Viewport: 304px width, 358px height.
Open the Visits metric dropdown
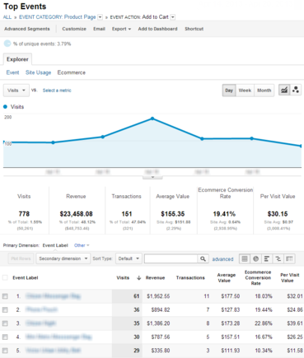[16, 91]
